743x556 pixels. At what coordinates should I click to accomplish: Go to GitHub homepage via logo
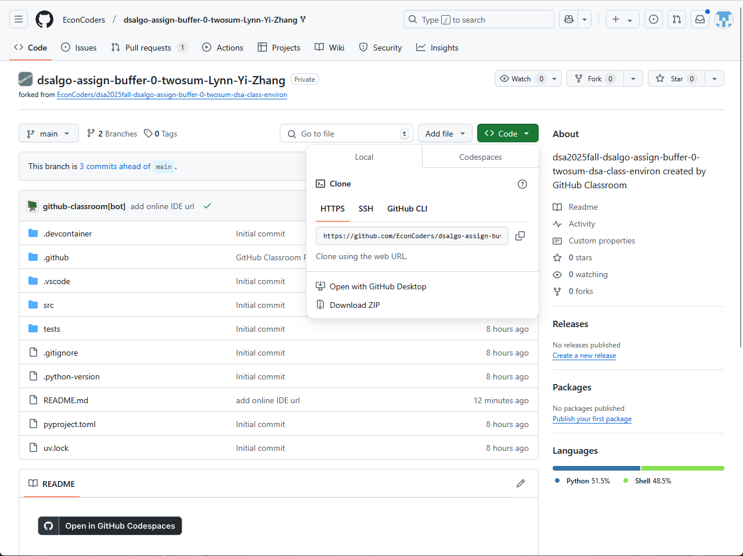45,20
